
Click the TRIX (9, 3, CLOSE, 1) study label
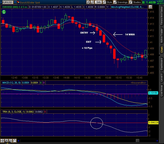14,112
